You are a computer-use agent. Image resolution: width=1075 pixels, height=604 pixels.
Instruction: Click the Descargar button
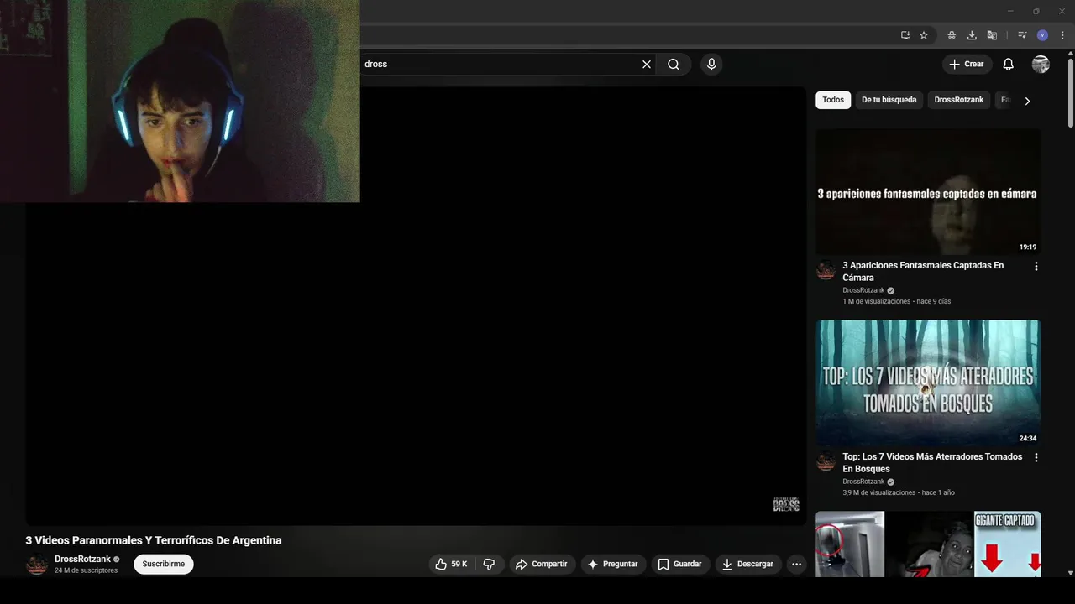pos(748,565)
